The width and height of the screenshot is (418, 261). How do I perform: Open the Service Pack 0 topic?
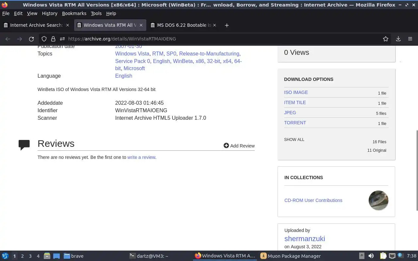point(133,61)
